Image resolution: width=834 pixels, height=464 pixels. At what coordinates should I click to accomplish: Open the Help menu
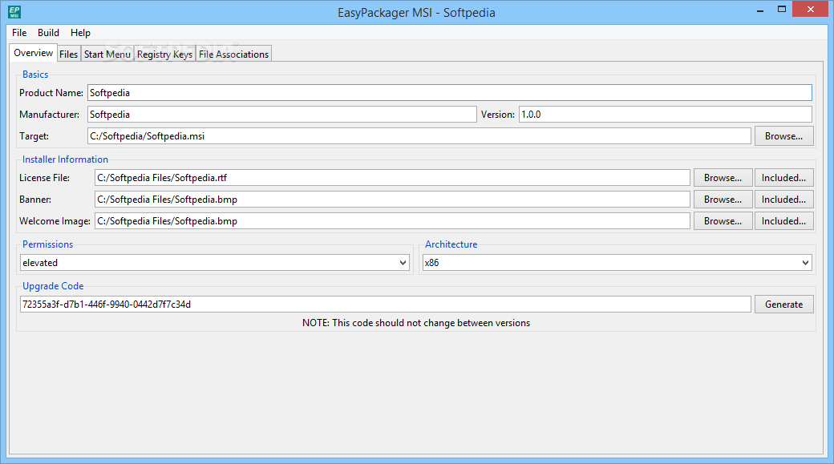[80, 33]
